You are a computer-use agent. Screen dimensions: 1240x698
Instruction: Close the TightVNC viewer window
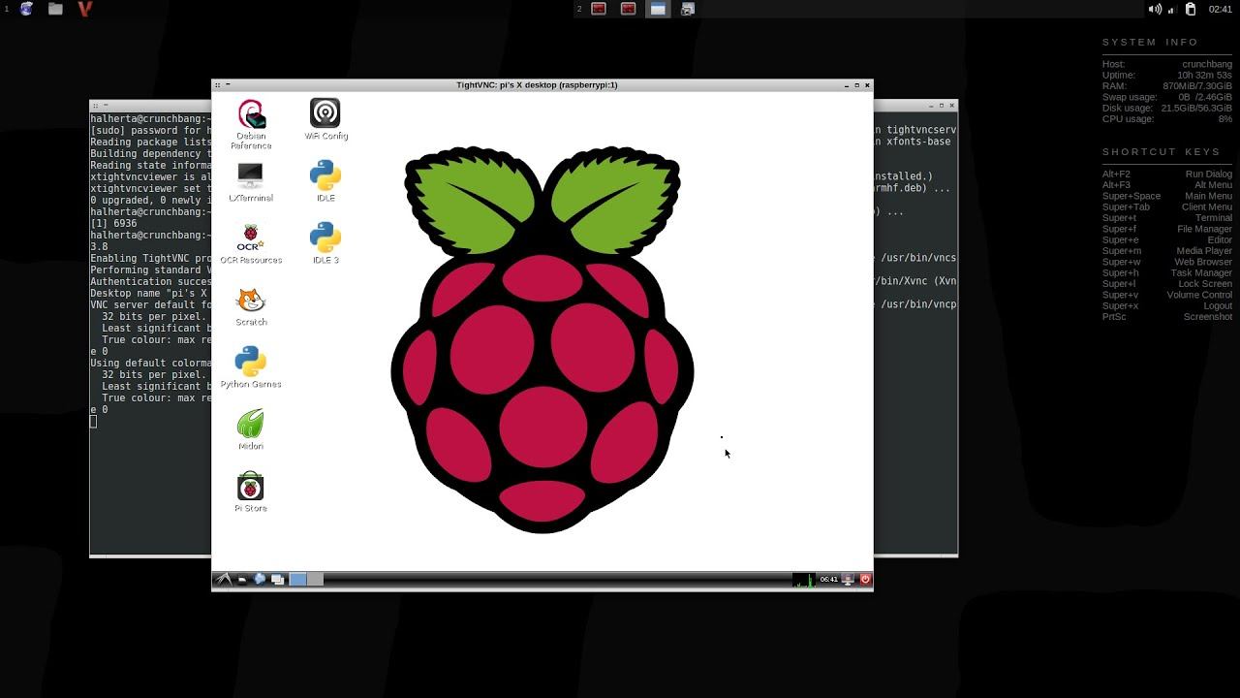[867, 85]
